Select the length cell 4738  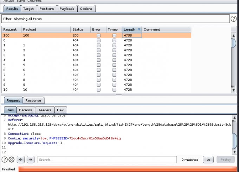click(x=132, y=35)
